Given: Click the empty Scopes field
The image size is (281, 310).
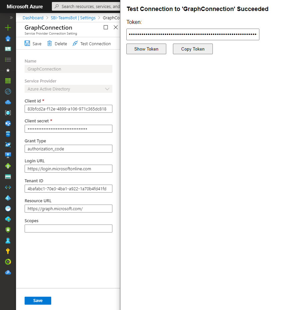Looking at the screenshot, I should click(x=69, y=229).
